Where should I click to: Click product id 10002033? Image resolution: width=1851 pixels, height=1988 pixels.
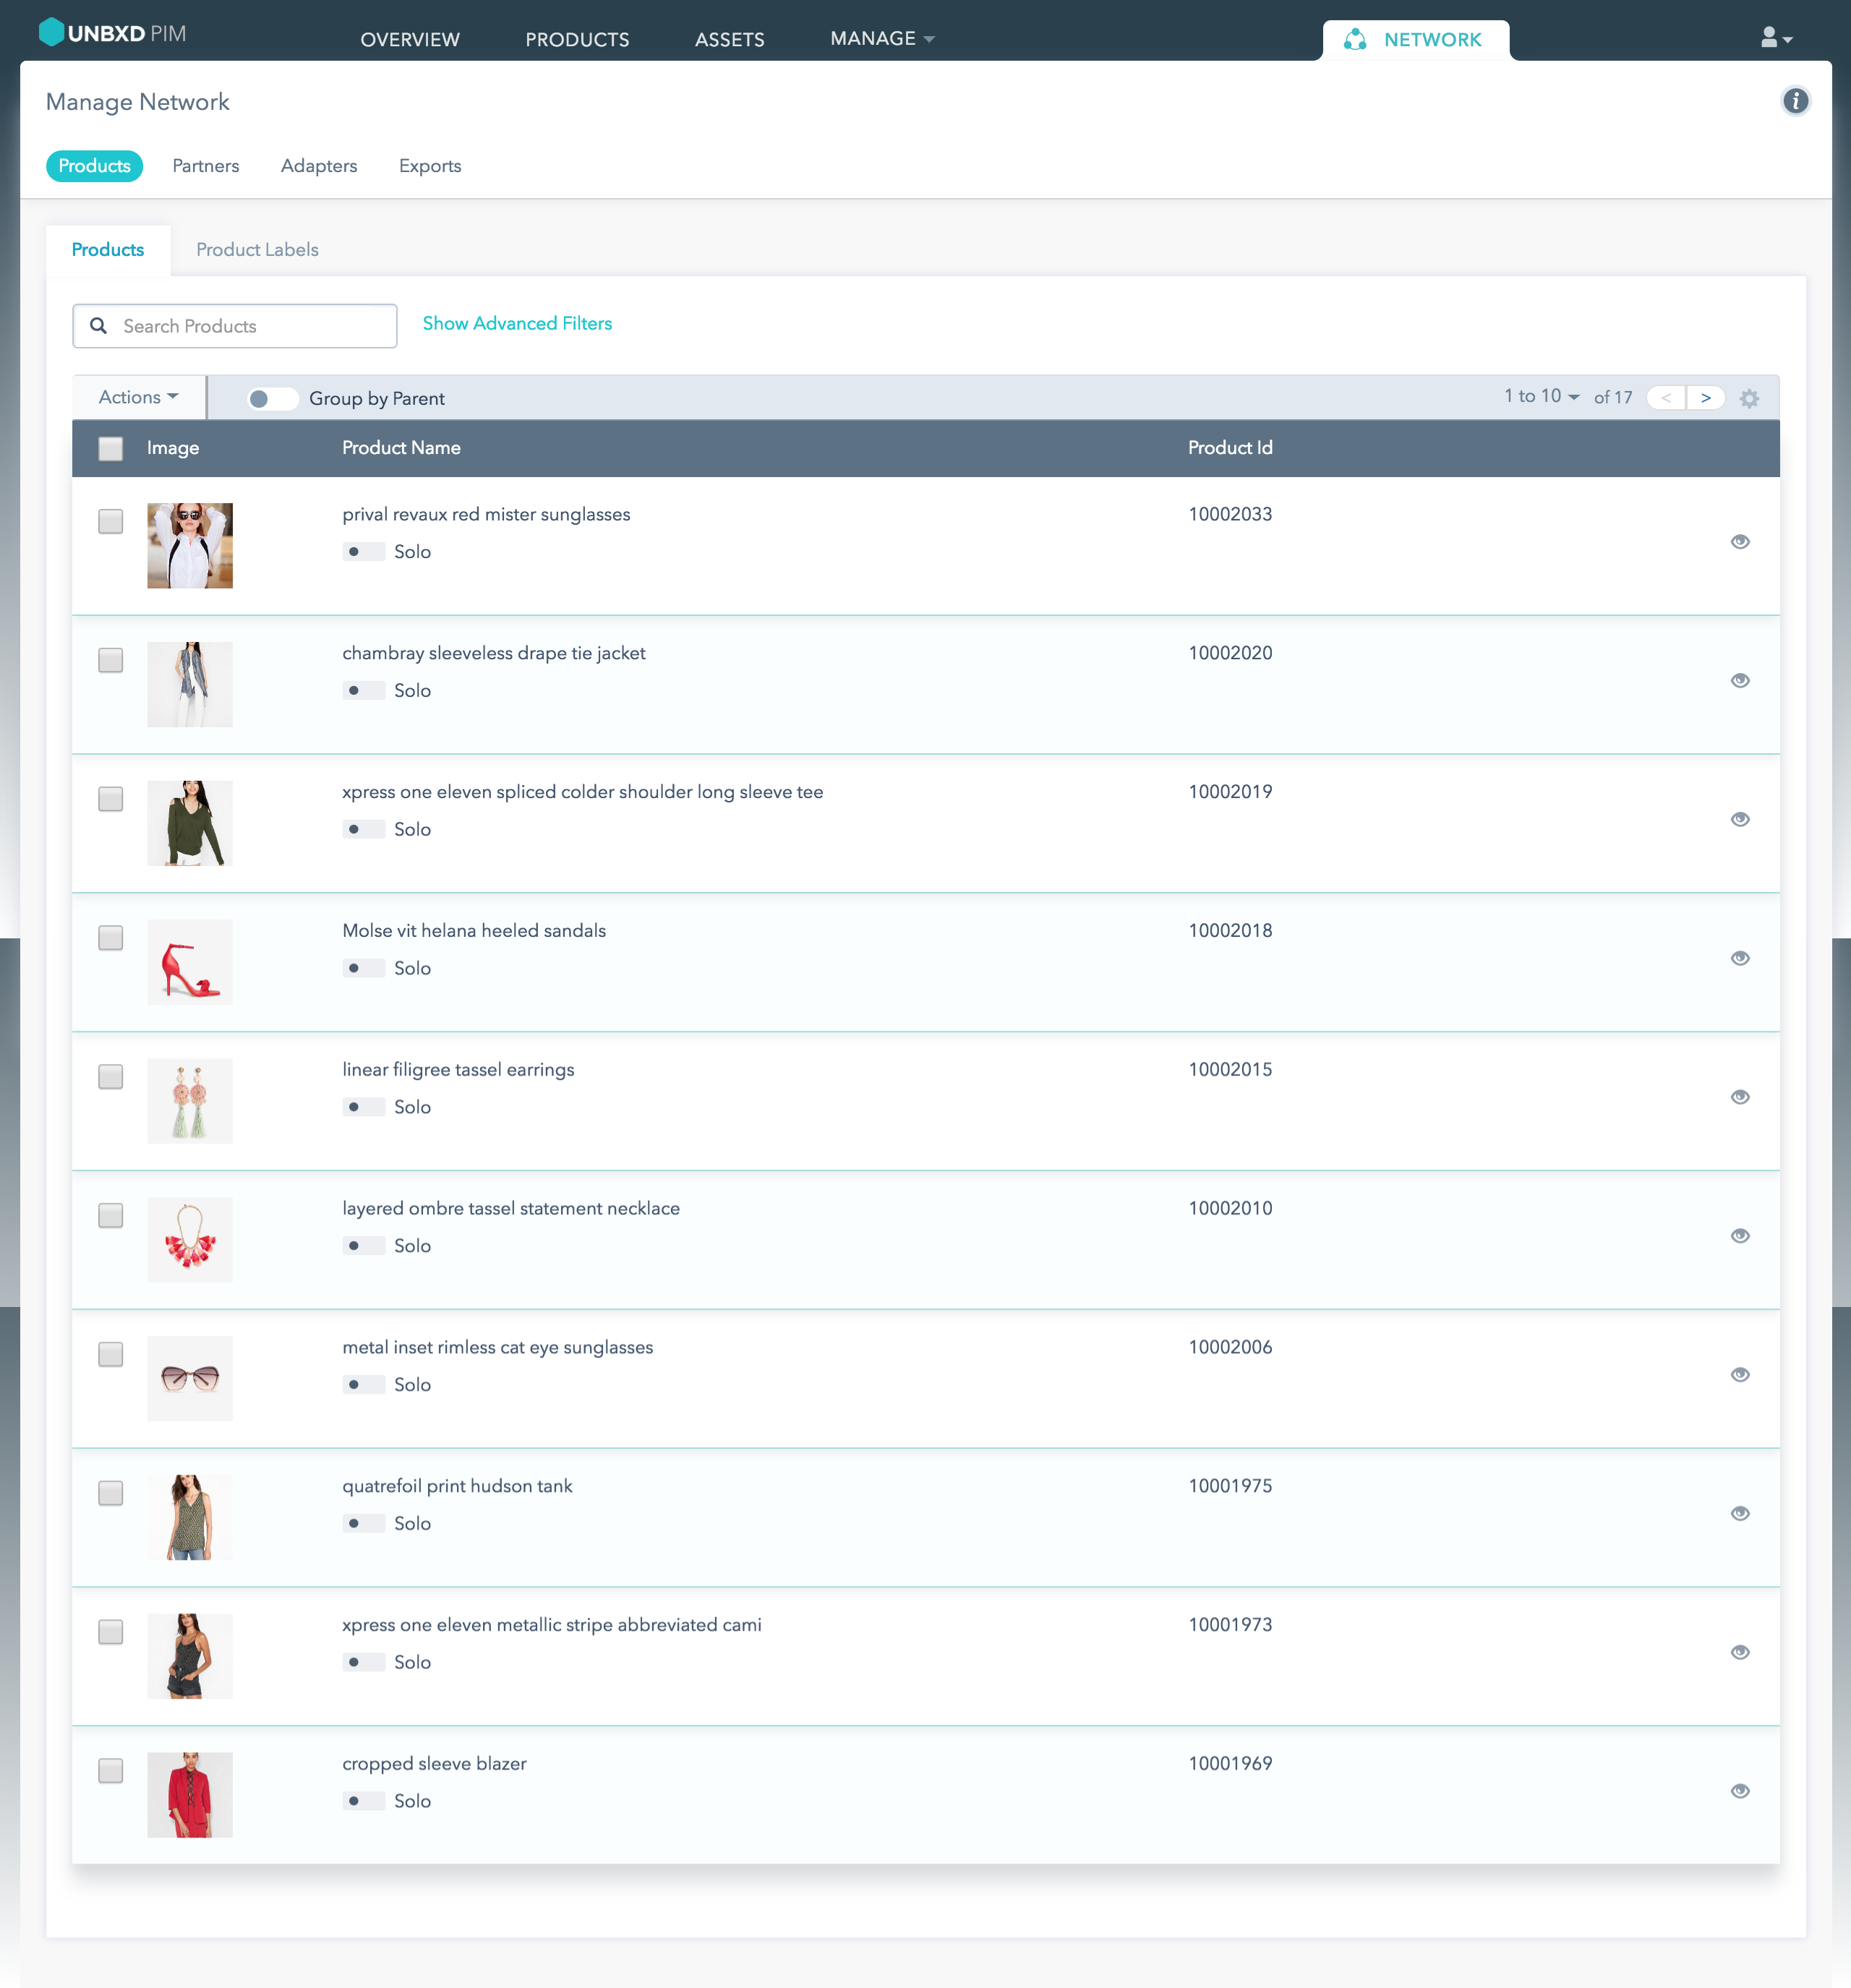click(1230, 515)
